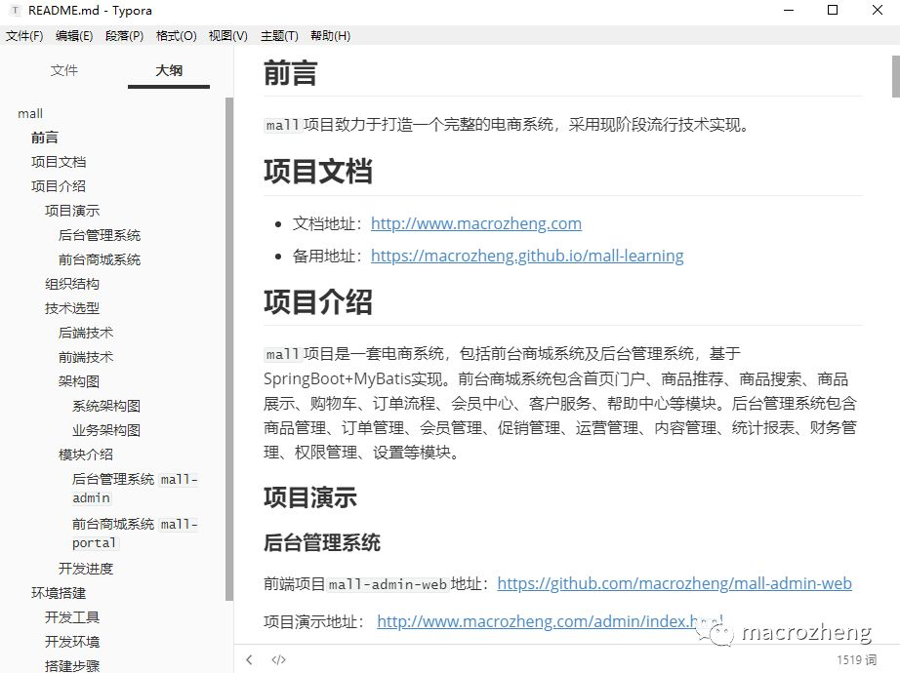The image size is (900, 673).
Task: Jump to 组织结构 in the outline
Action: pyautogui.click(x=72, y=284)
